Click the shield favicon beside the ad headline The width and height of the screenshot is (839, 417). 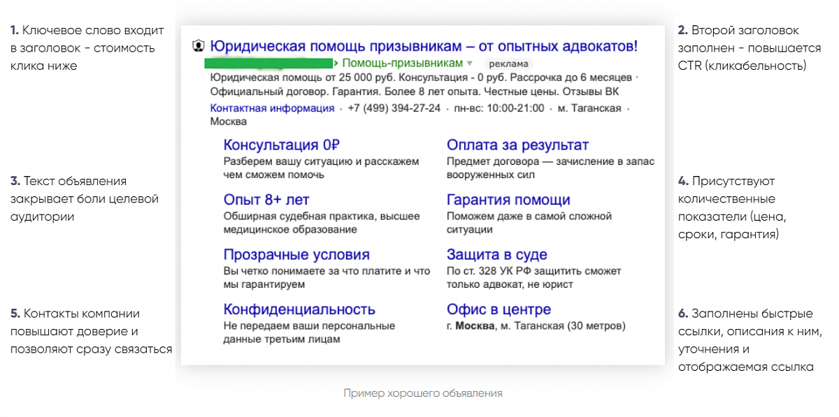(x=198, y=47)
